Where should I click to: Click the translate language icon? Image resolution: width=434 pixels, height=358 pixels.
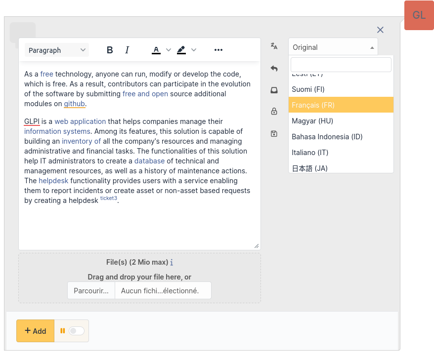(274, 46)
